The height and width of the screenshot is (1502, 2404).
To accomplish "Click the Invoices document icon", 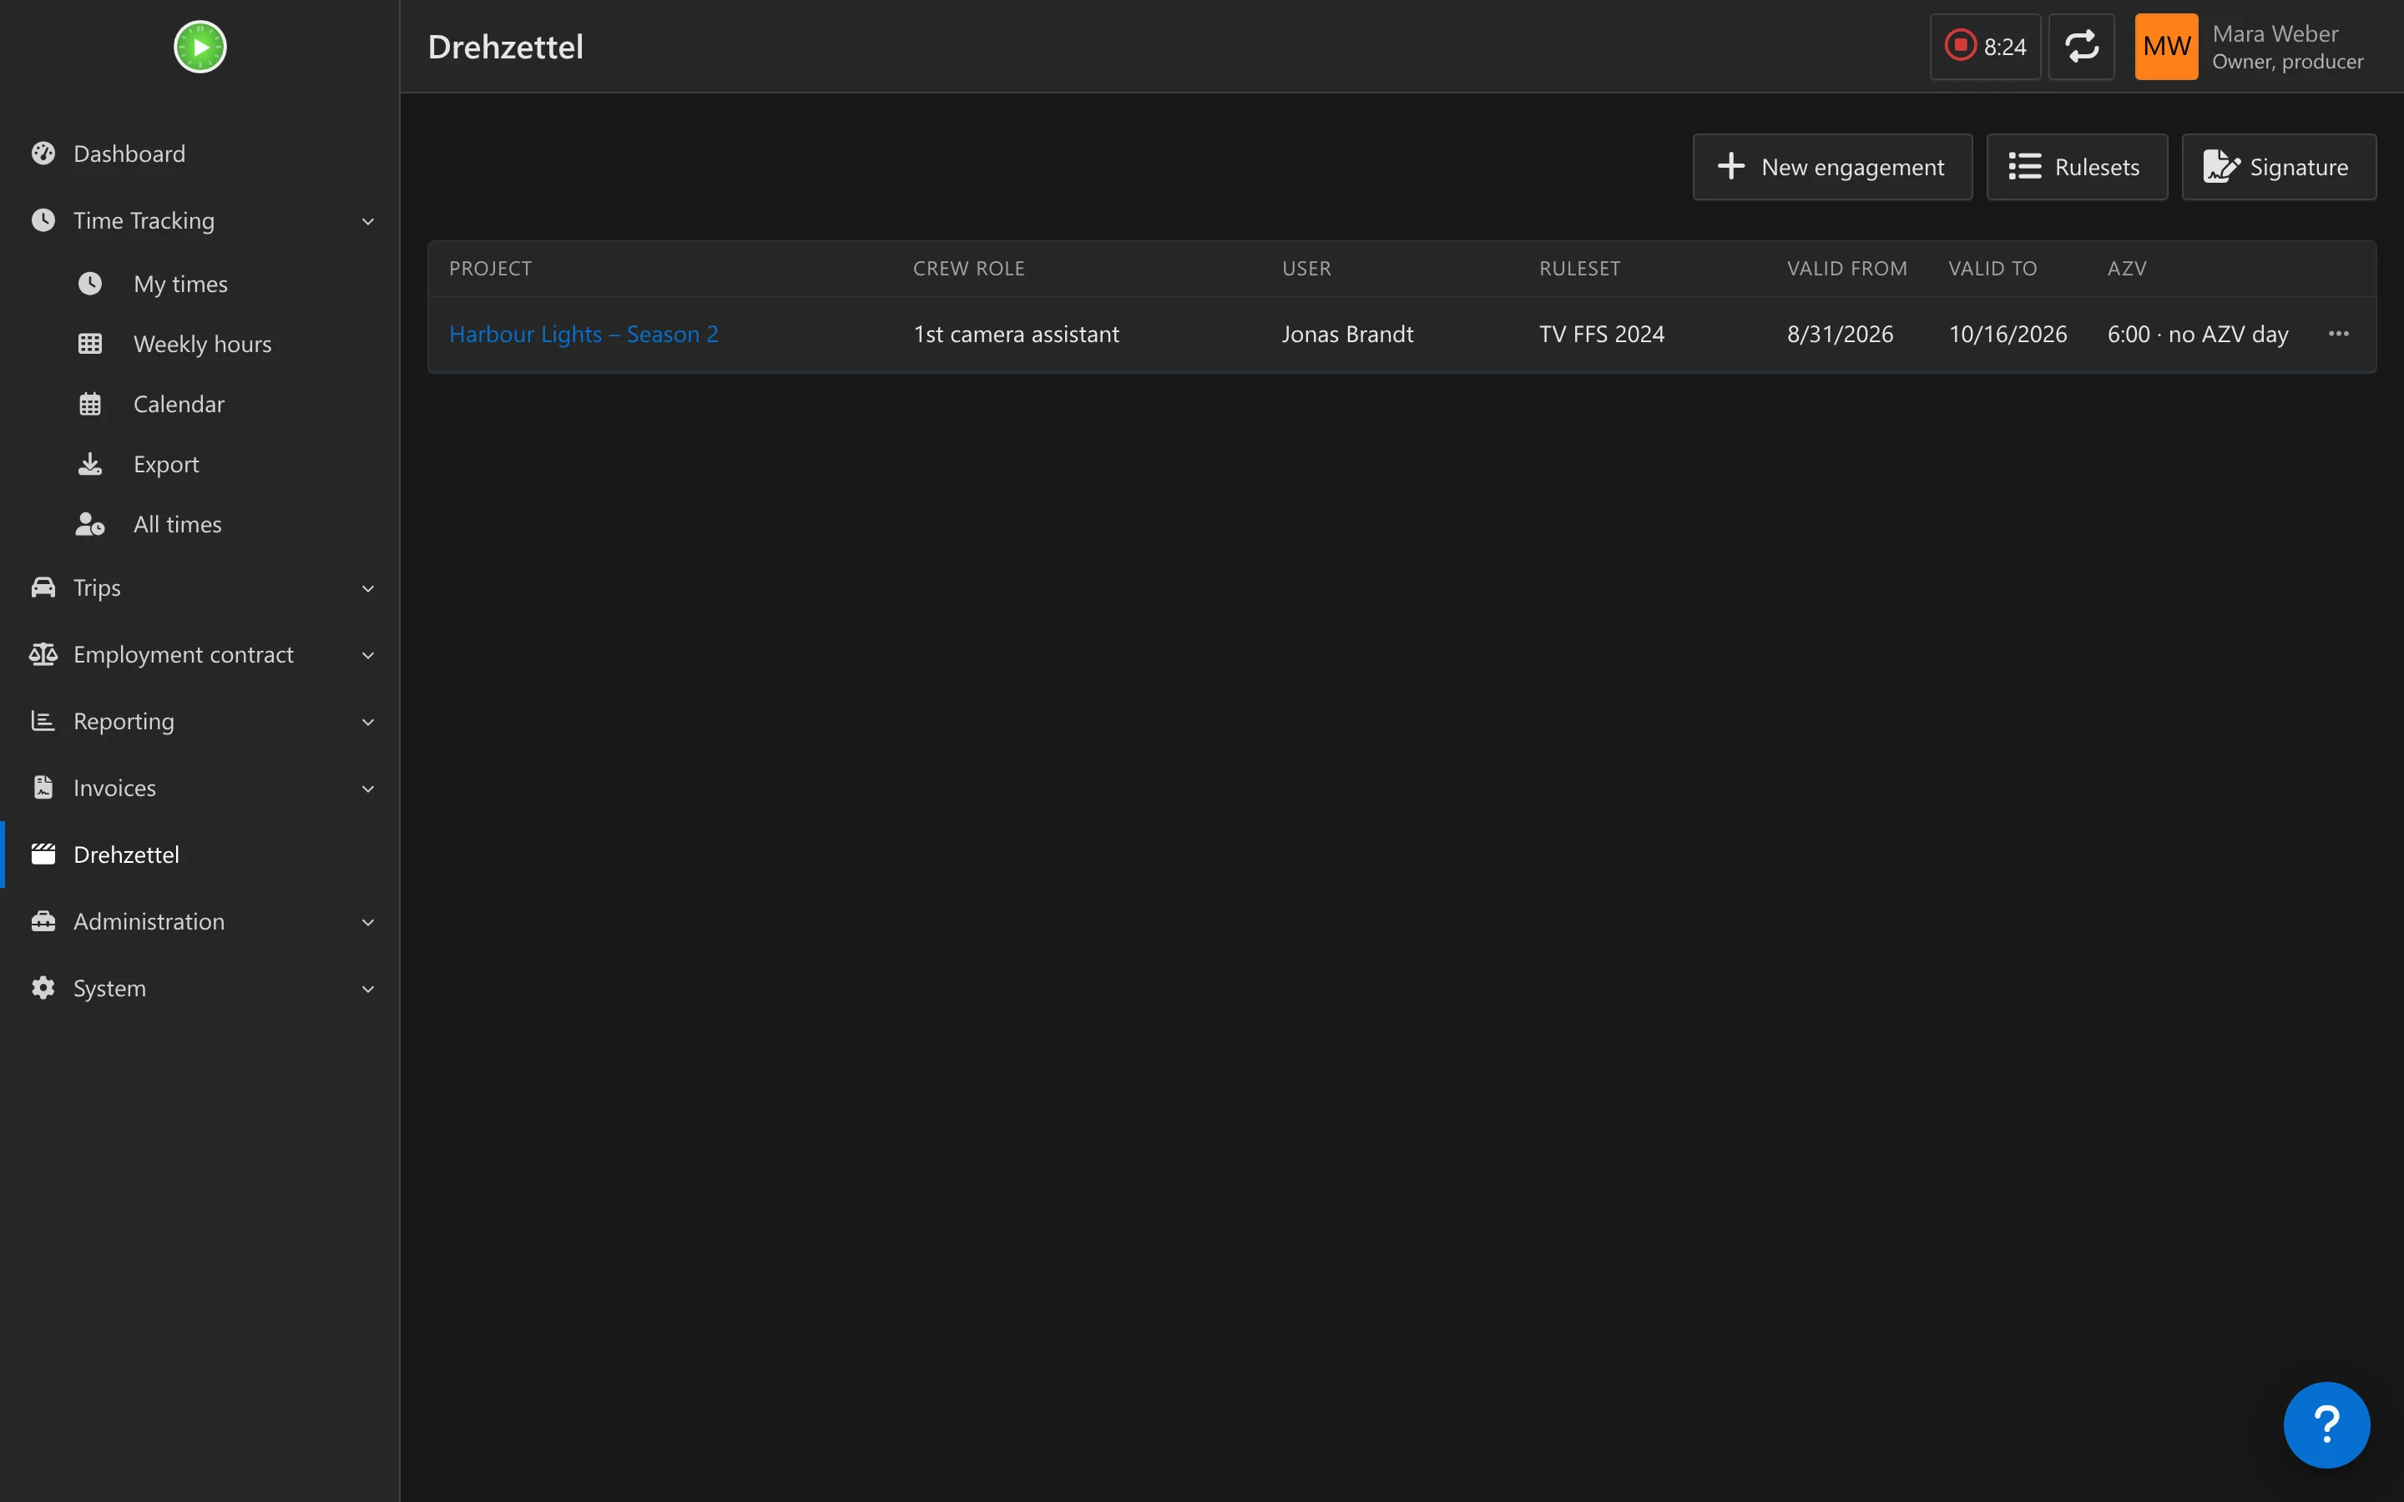I will [x=43, y=788].
